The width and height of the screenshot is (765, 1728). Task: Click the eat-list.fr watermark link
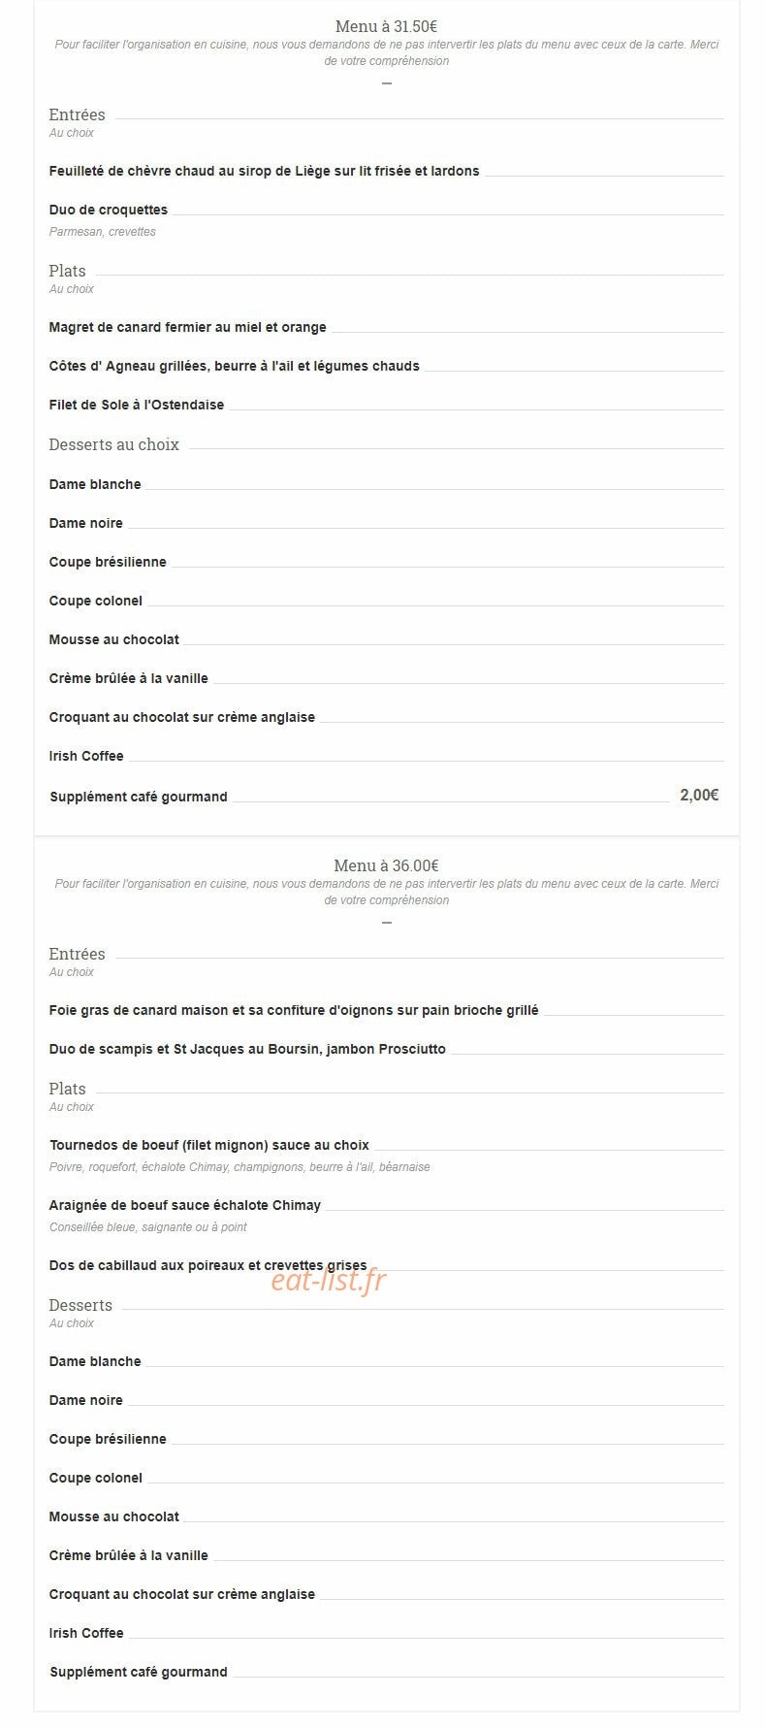point(329,1281)
